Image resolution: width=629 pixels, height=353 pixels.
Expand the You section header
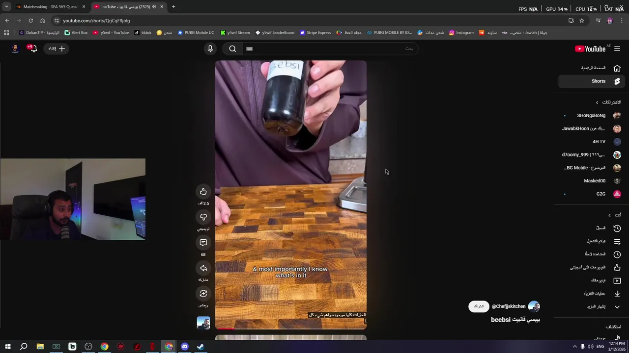[x=615, y=215]
